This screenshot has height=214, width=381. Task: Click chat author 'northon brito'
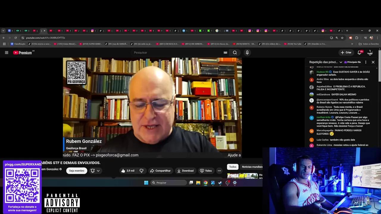point(324,117)
